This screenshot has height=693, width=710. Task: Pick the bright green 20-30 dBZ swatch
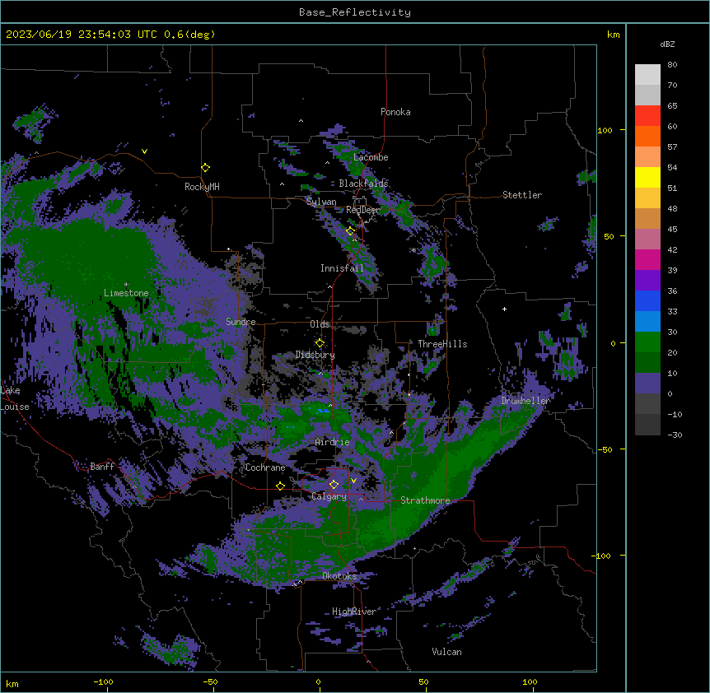647,342
